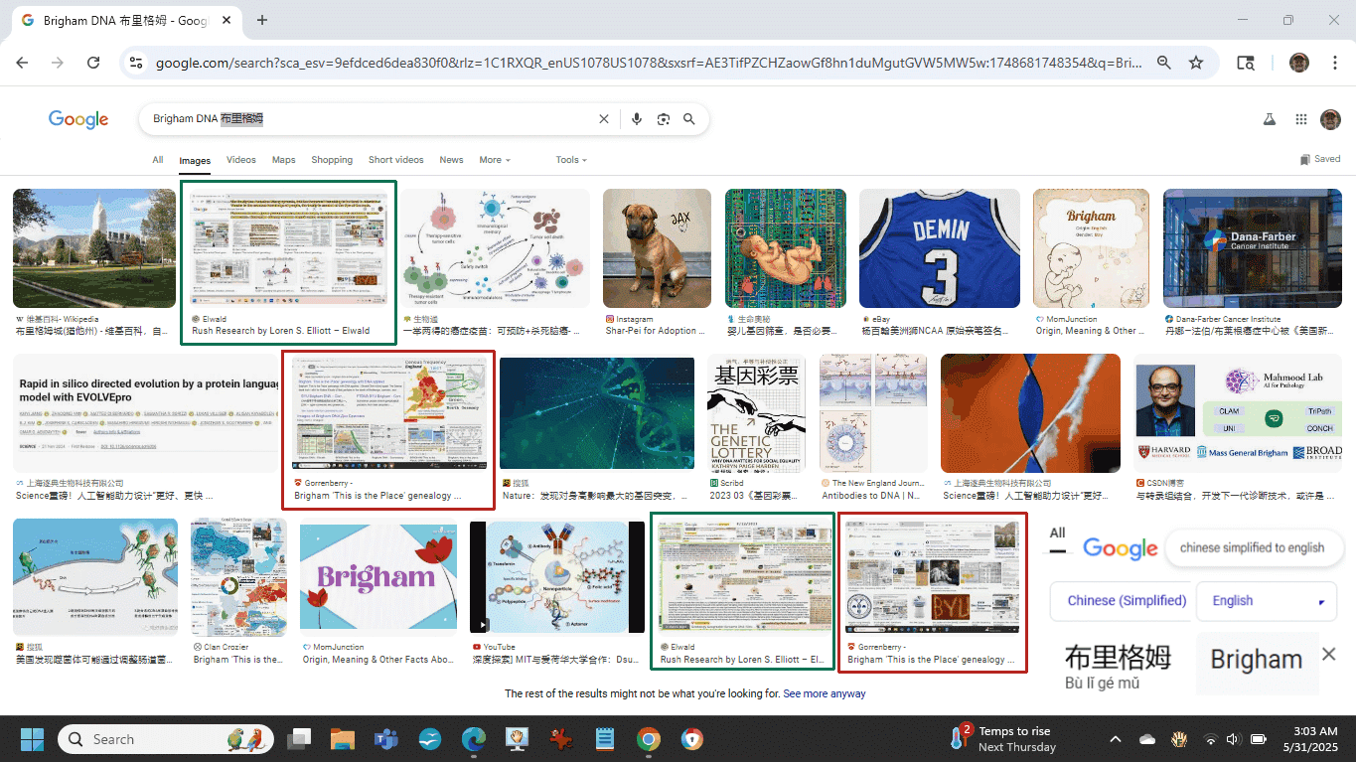Click the Windows taskbar Search box
Viewport: 1356px width, 762px height.
pos(168,739)
